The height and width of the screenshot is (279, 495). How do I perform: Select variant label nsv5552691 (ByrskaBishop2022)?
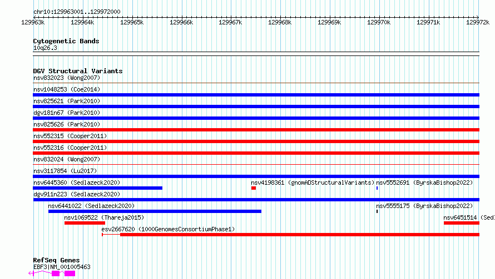click(x=424, y=182)
